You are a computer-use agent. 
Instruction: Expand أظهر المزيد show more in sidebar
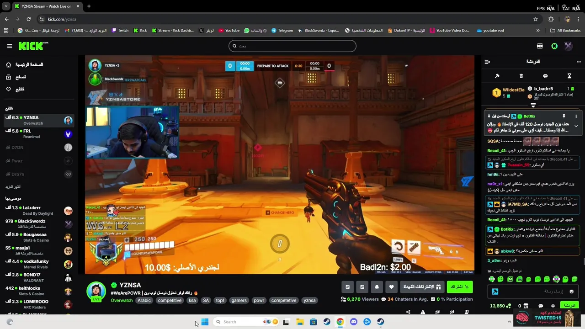coord(13,187)
